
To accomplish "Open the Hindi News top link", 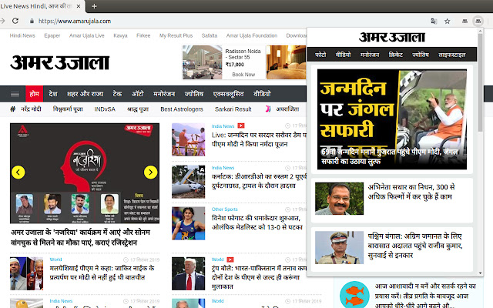I will tap(22, 35).
